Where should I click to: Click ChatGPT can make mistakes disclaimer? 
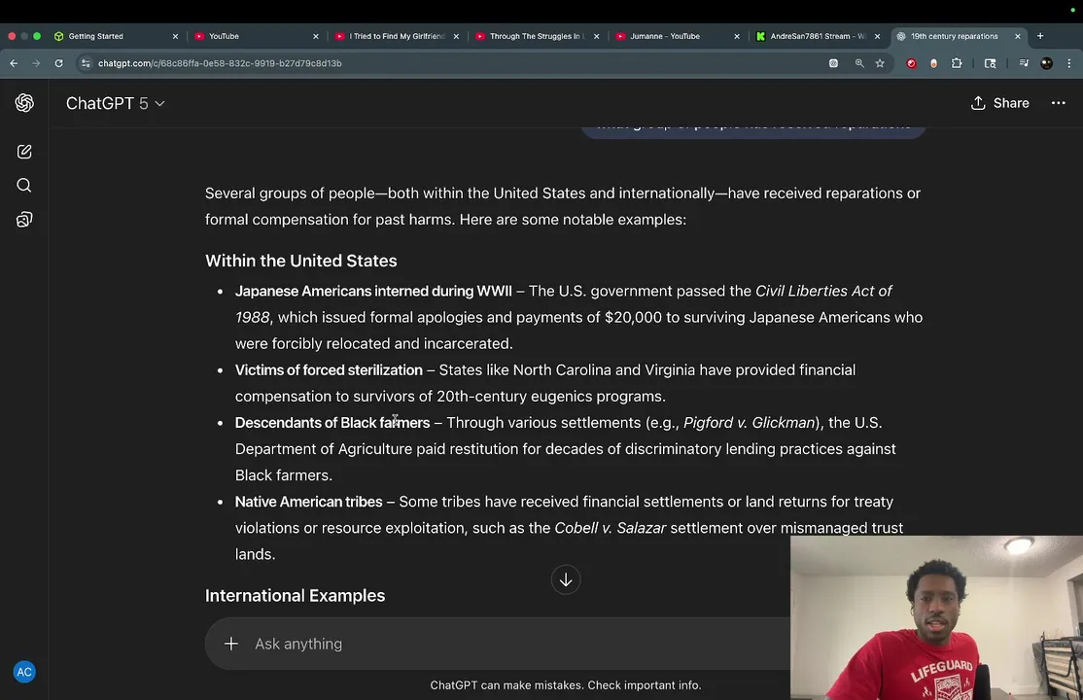[566, 684]
